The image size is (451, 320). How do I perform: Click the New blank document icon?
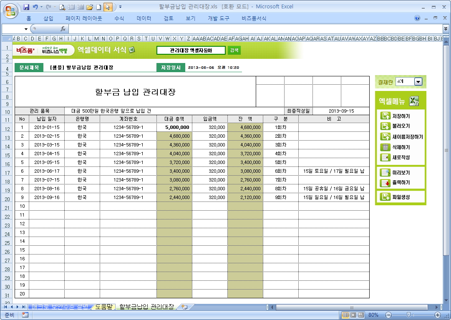tap(98, 7)
